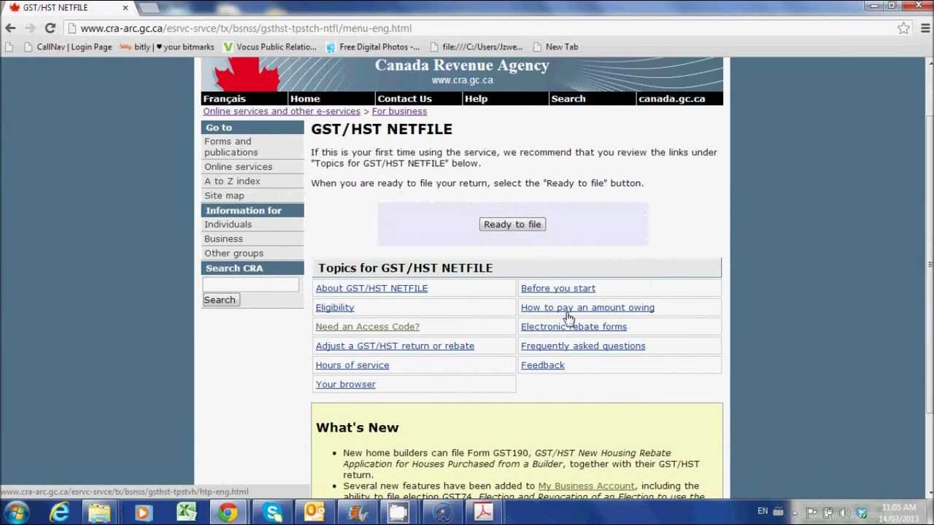Open Outlook from the taskbar
The height and width of the screenshot is (525, 934).
coord(314,513)
